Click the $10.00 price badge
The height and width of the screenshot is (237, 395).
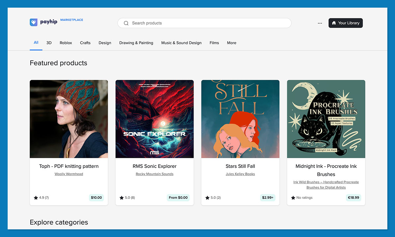click(96, 198)
